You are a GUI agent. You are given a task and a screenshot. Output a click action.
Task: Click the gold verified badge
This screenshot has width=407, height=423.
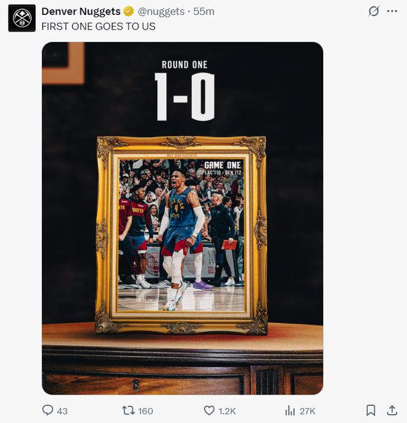[129, 11]
